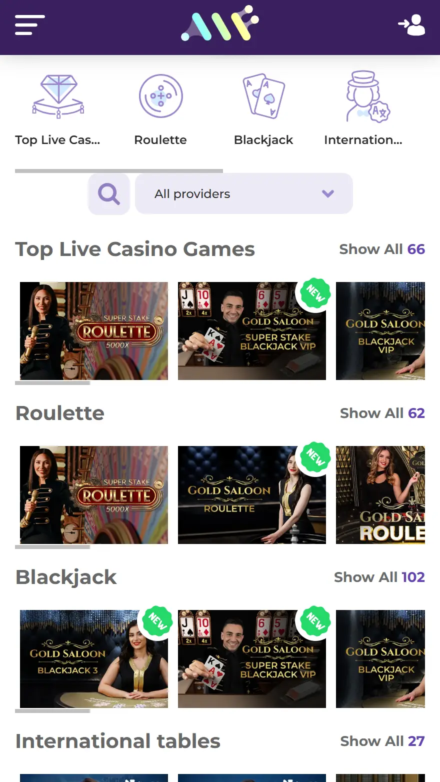
Task: Click the login user icon
Action: [x=411, y=25]
